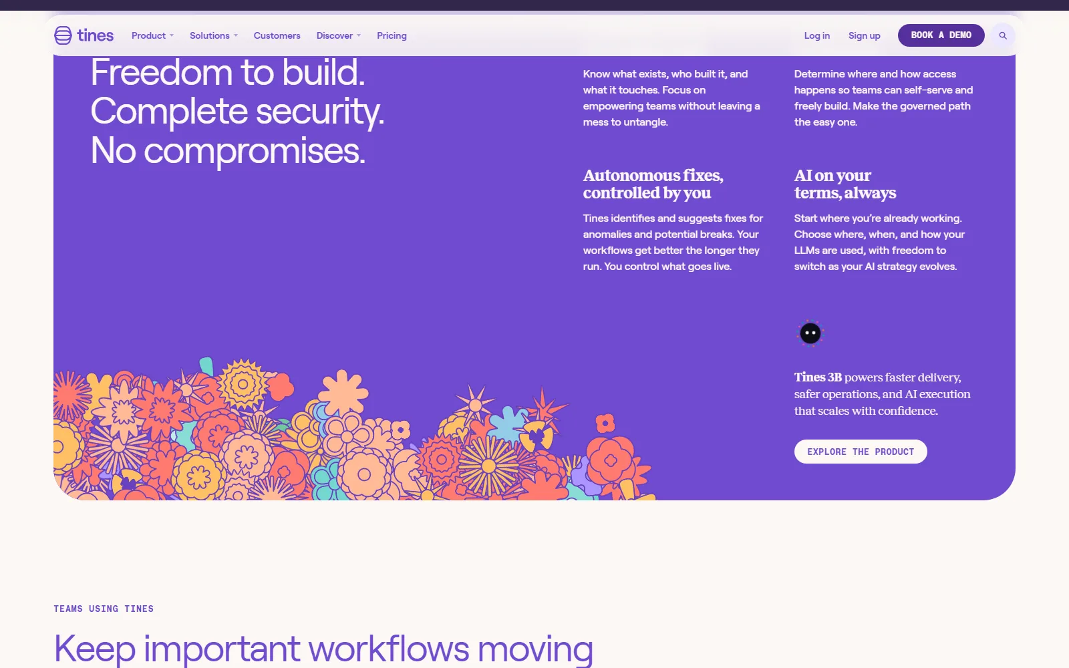Click the heading 'AI on your terms, always'
1069x668 pixels.
845,184
